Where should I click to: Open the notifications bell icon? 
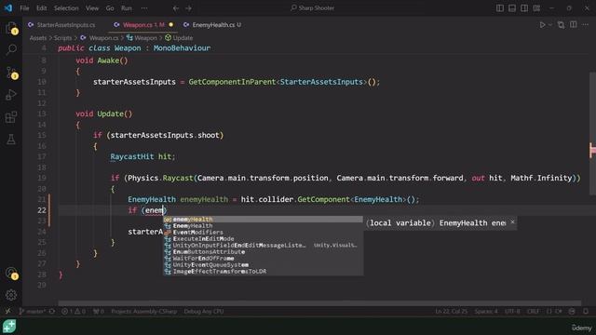click(x=586, y=312)
